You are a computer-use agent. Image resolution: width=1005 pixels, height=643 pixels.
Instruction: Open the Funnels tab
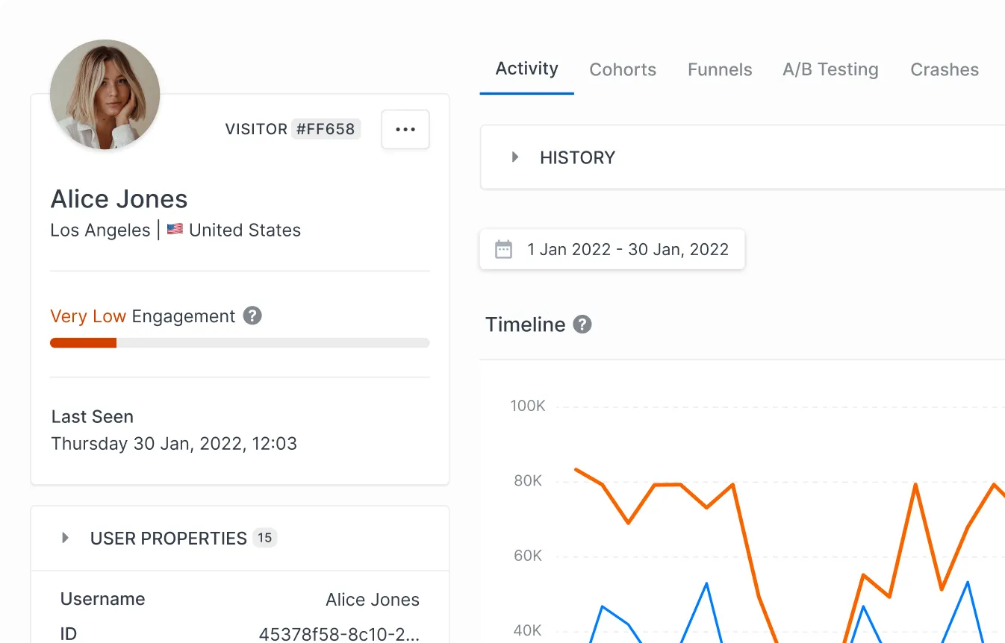click(719, 69)
